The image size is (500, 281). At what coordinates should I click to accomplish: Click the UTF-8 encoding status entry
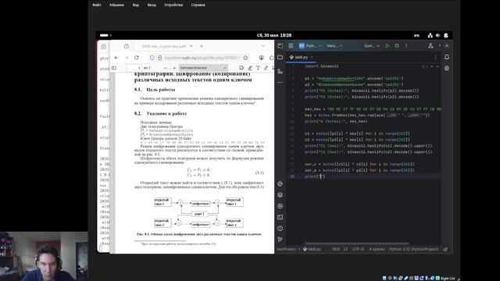coord(358,249)
